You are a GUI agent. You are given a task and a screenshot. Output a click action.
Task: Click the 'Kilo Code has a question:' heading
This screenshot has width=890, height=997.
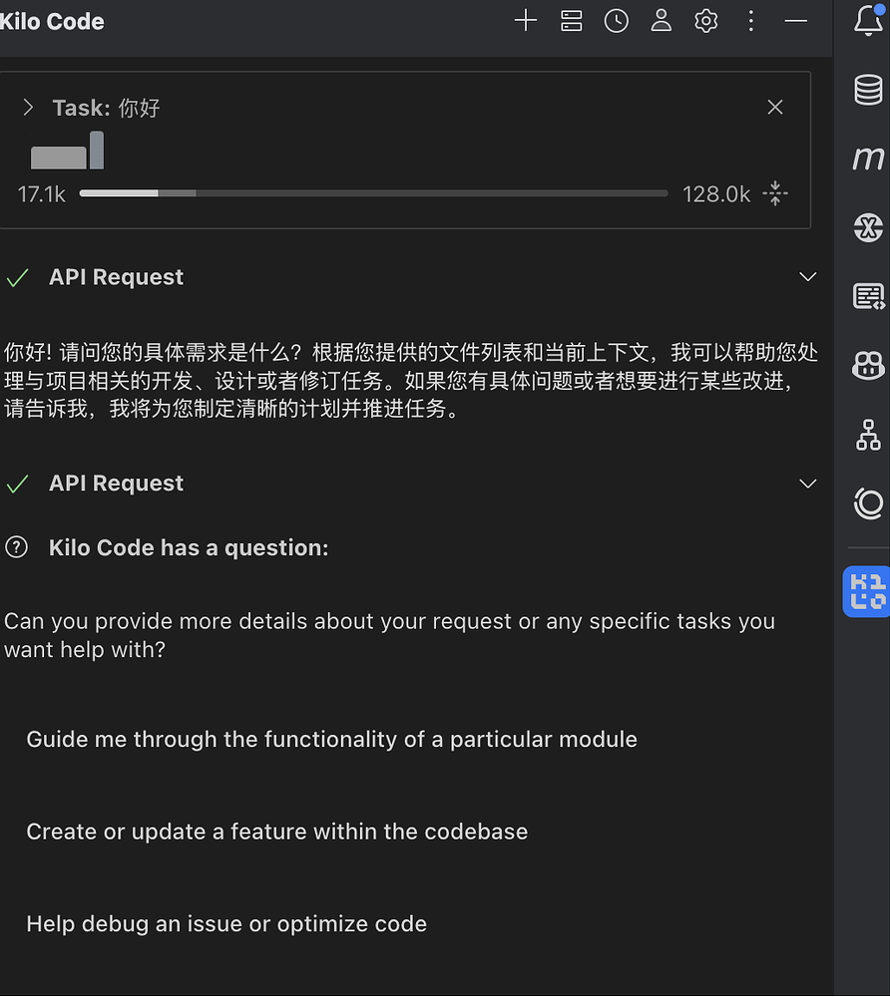(189, 547)
